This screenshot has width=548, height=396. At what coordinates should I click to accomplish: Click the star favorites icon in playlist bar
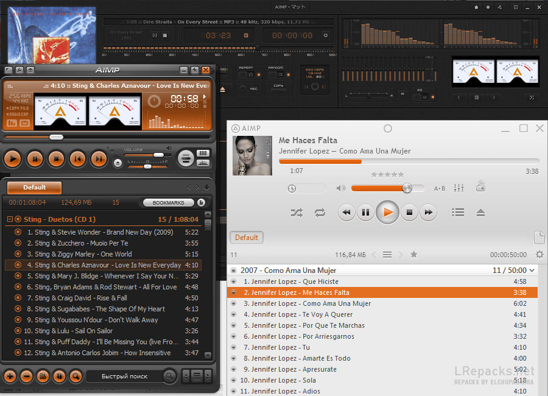414,255
